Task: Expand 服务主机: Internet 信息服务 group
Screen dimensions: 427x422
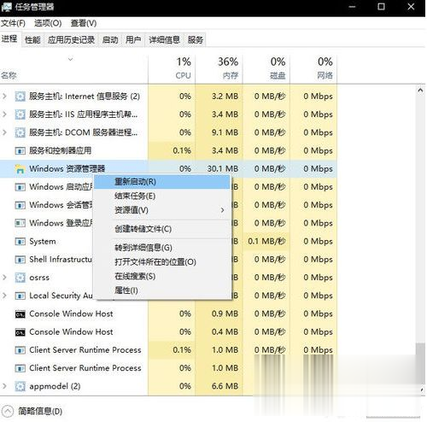Action: 4,97
